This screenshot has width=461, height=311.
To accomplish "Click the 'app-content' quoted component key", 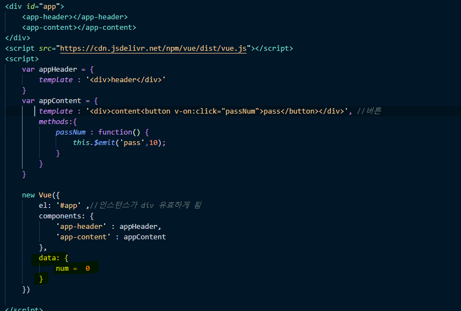I will tap(83, 237).
